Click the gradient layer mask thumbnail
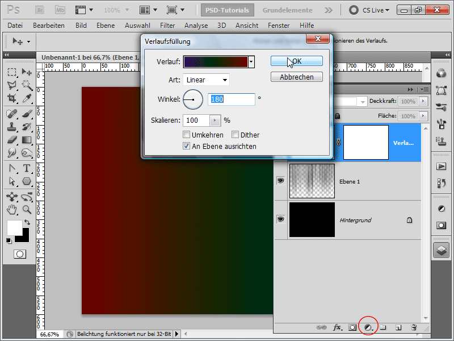 (365, 143)
